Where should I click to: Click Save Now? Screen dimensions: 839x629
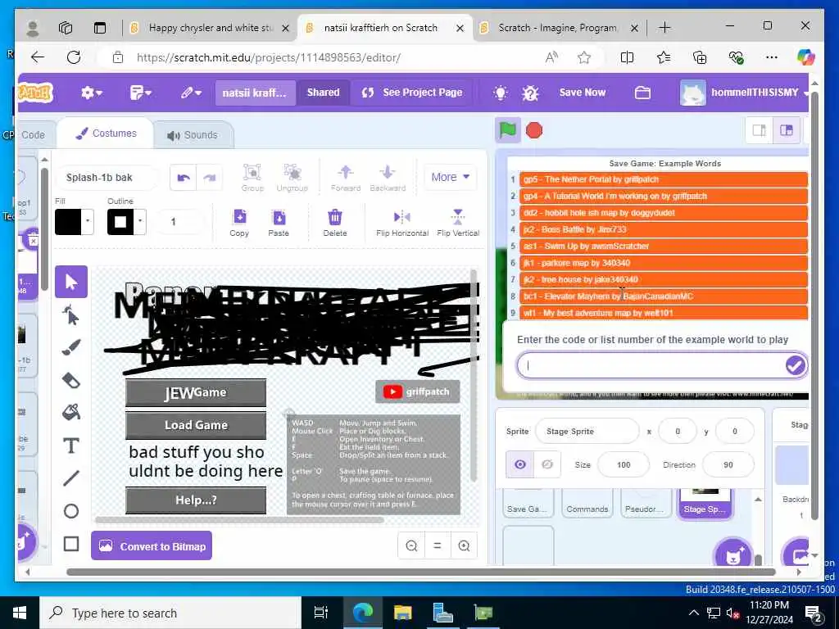coord(583,93)
